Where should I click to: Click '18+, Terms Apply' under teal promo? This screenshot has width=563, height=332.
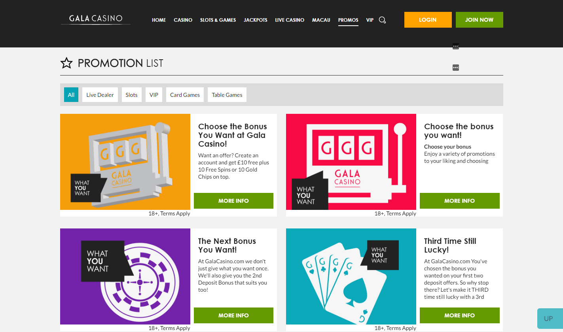point(395,328)
